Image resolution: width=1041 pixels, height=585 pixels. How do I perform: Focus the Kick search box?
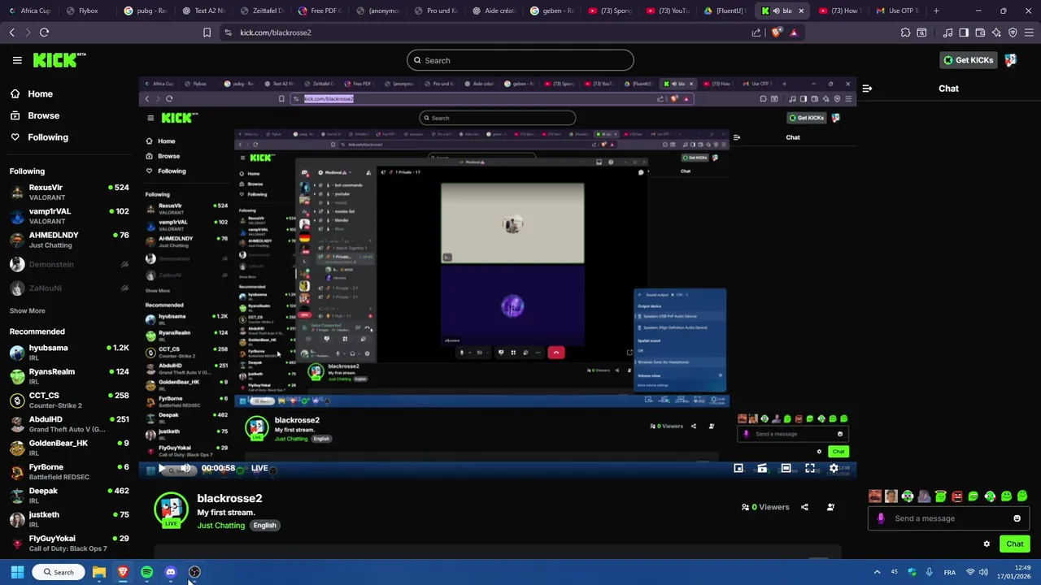pyautogui.click(x=520, y=60)
